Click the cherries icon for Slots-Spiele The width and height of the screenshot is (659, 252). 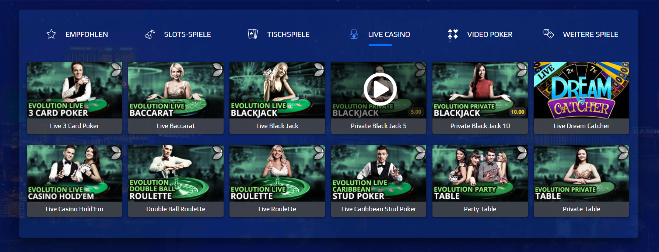coord(150,34)
